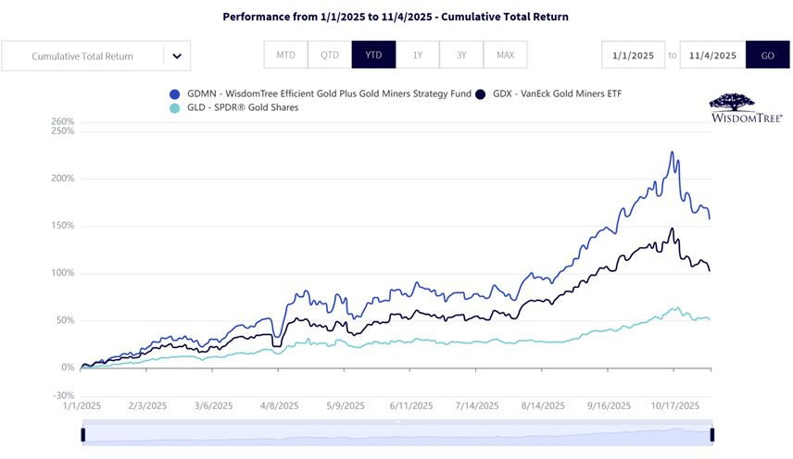Viewport: 793px width, 459px height.
Task: Click GDX VanEck Gold Miners ETF label
Action: [558, 93]
